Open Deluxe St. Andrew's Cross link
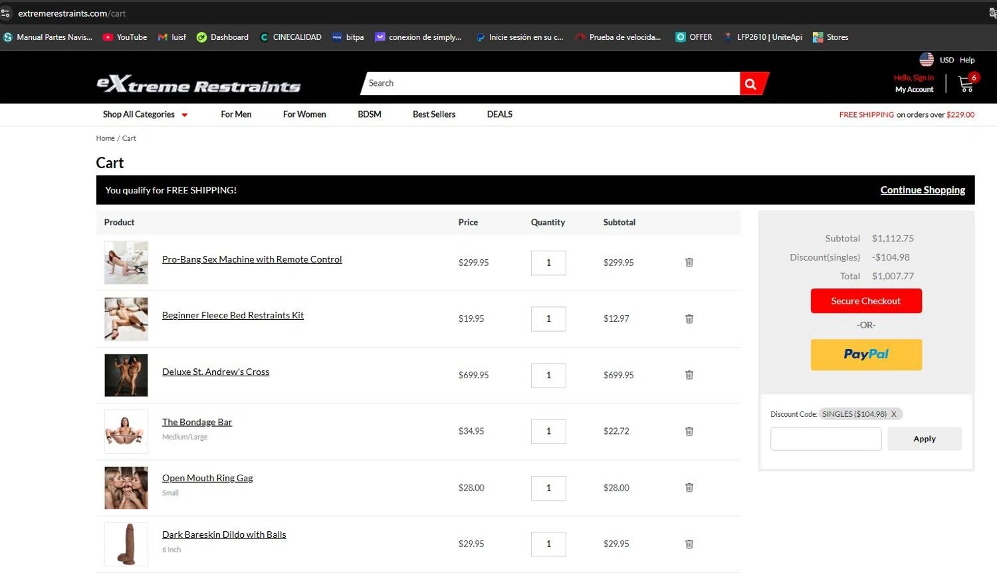Viewport: 997px width, 575px height. [x=215, y=372]
